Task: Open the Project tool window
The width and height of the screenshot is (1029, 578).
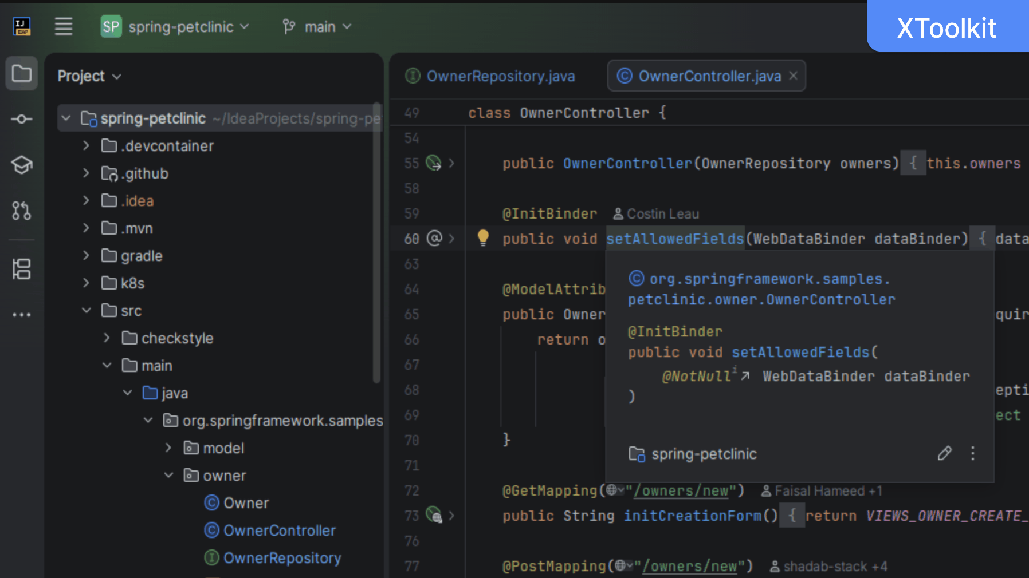Action: (x=21, y=73)
